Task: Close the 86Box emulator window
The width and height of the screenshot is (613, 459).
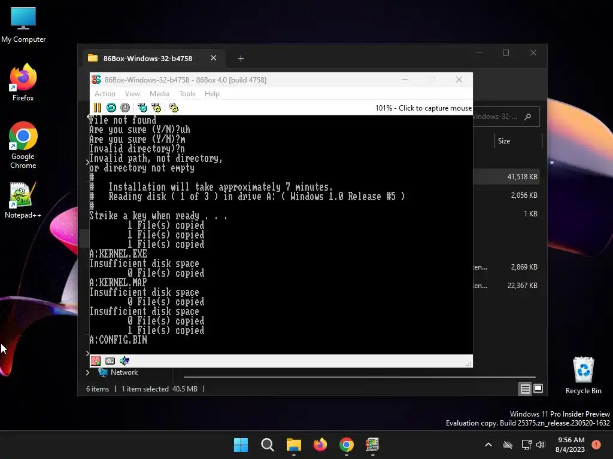Action: click(x=459, y=79)
